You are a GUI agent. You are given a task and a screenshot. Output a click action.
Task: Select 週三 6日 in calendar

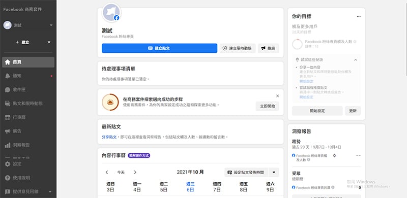(190, 187)
